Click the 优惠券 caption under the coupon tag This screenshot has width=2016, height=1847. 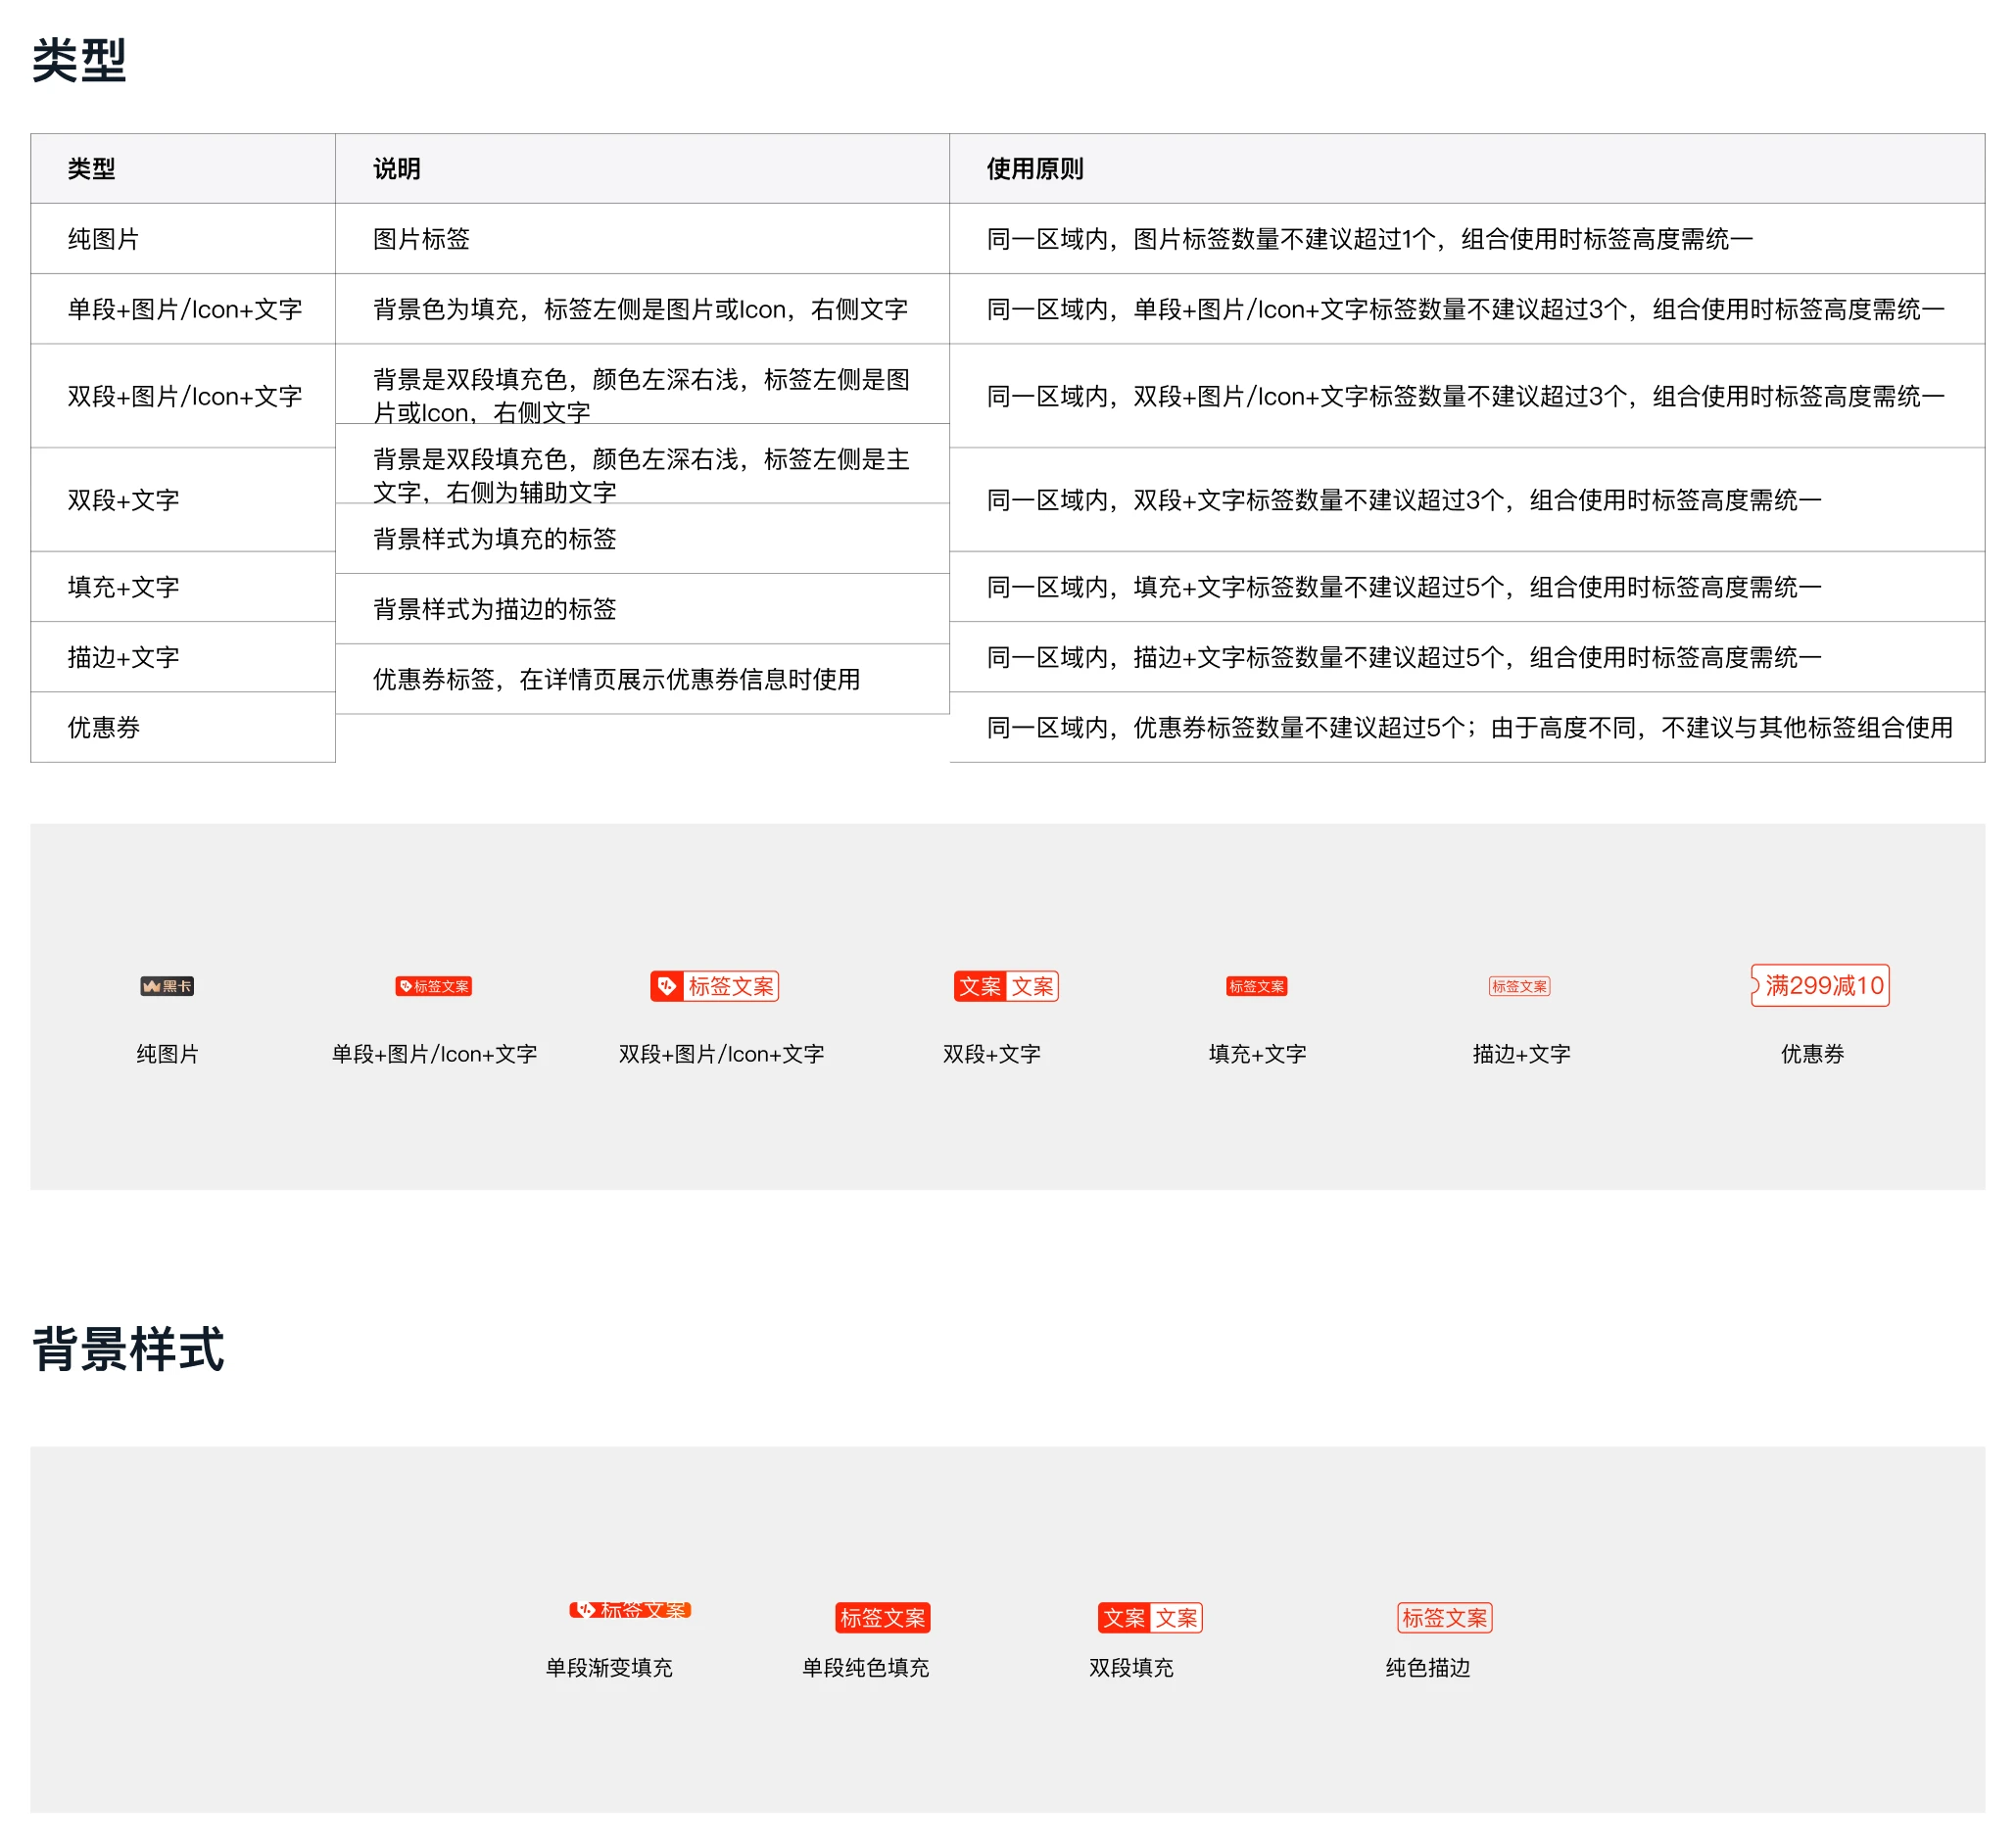coord(1812,1054)
